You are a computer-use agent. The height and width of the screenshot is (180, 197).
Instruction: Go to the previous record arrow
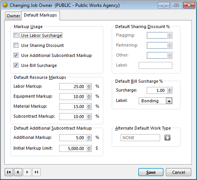click(x=18, y=172)
